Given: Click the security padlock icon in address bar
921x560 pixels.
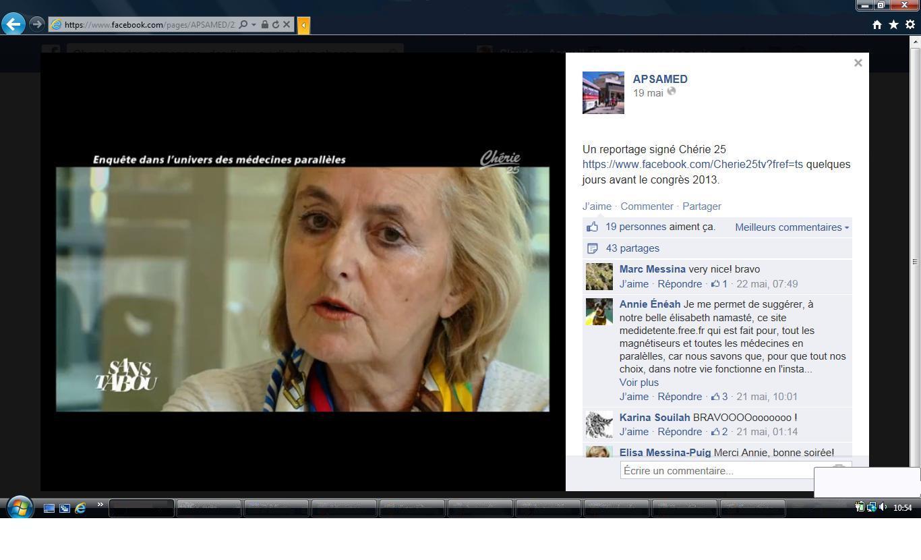Looking at the screenshot, I should [265, 24].
